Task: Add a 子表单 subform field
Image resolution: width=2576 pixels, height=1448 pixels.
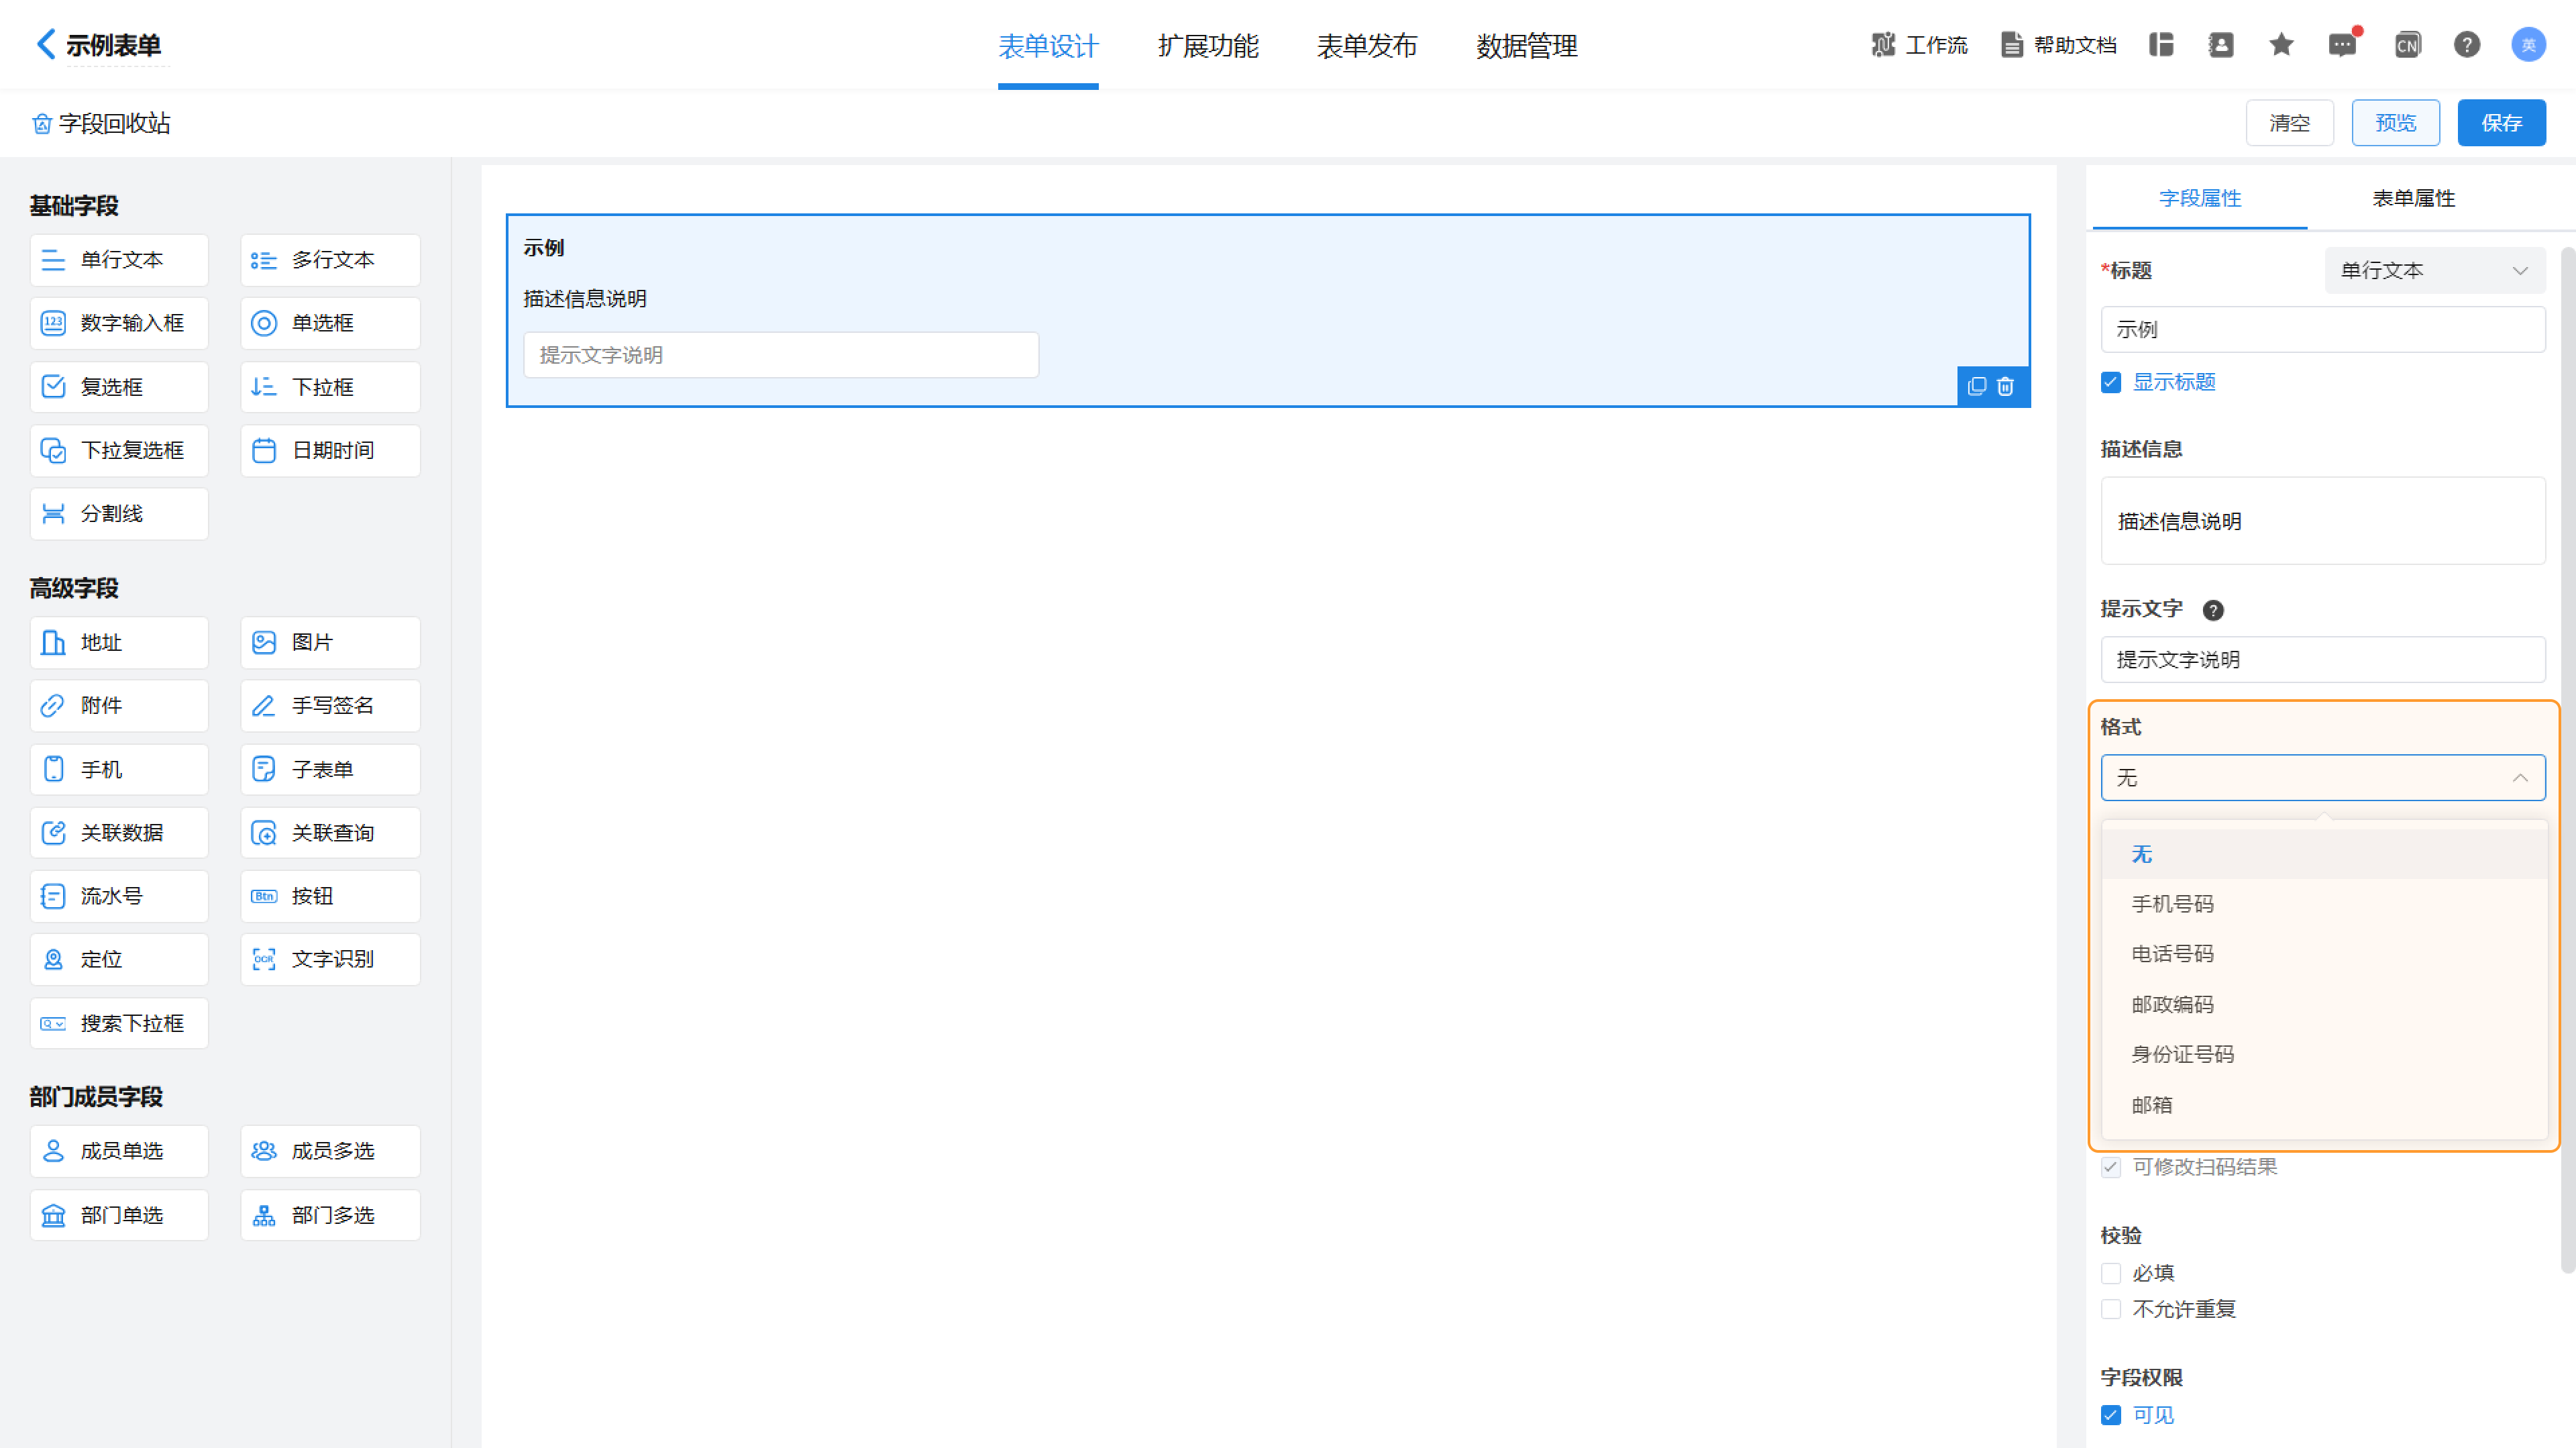Action: point(330,770)
